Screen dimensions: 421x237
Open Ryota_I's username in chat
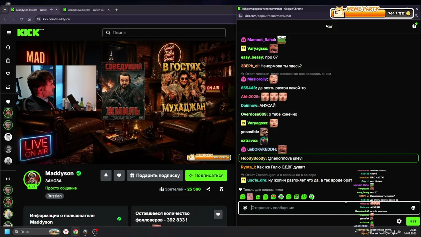pyautogui.click(x=248, y=167)
